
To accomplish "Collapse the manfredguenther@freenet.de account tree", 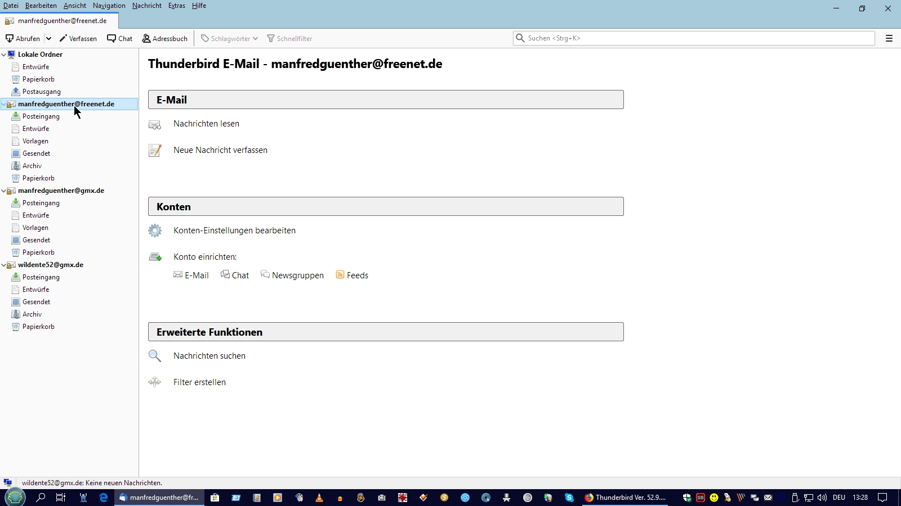I will tap(4, 104).
